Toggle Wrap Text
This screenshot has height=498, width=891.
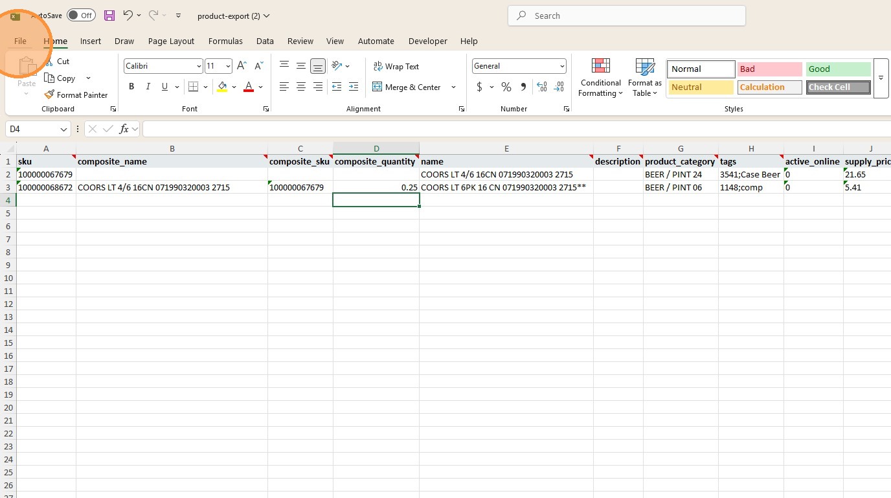(396, 66)
